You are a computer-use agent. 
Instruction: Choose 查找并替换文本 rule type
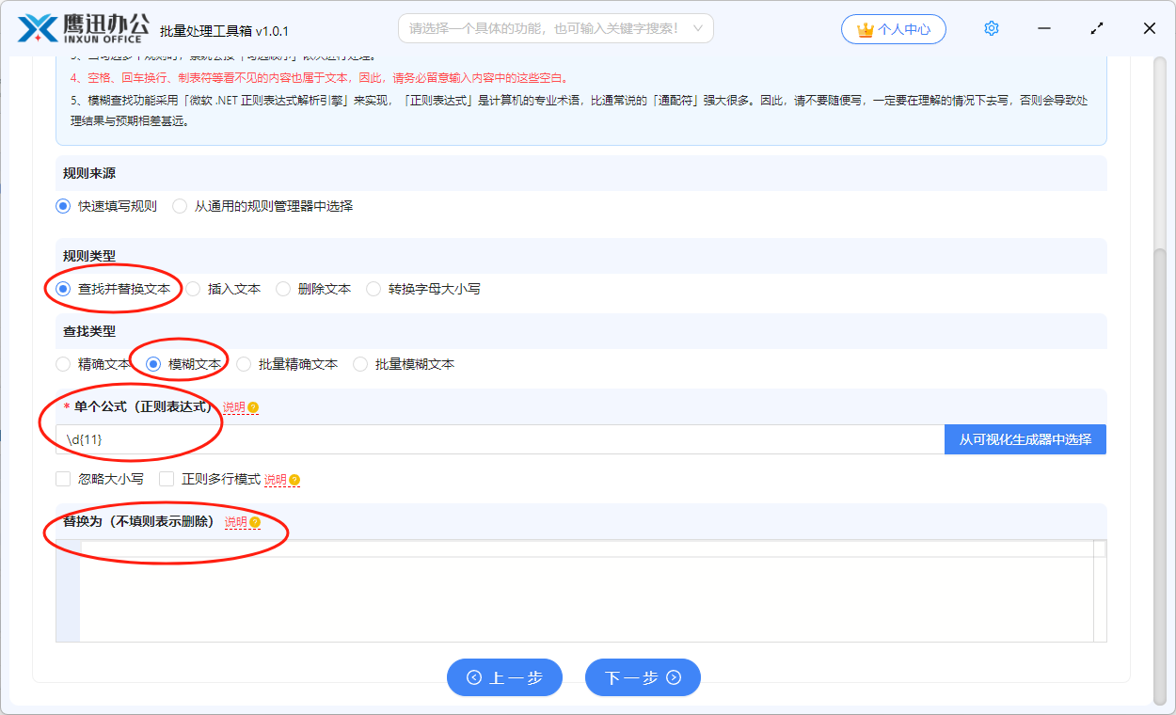click(113, 289)
